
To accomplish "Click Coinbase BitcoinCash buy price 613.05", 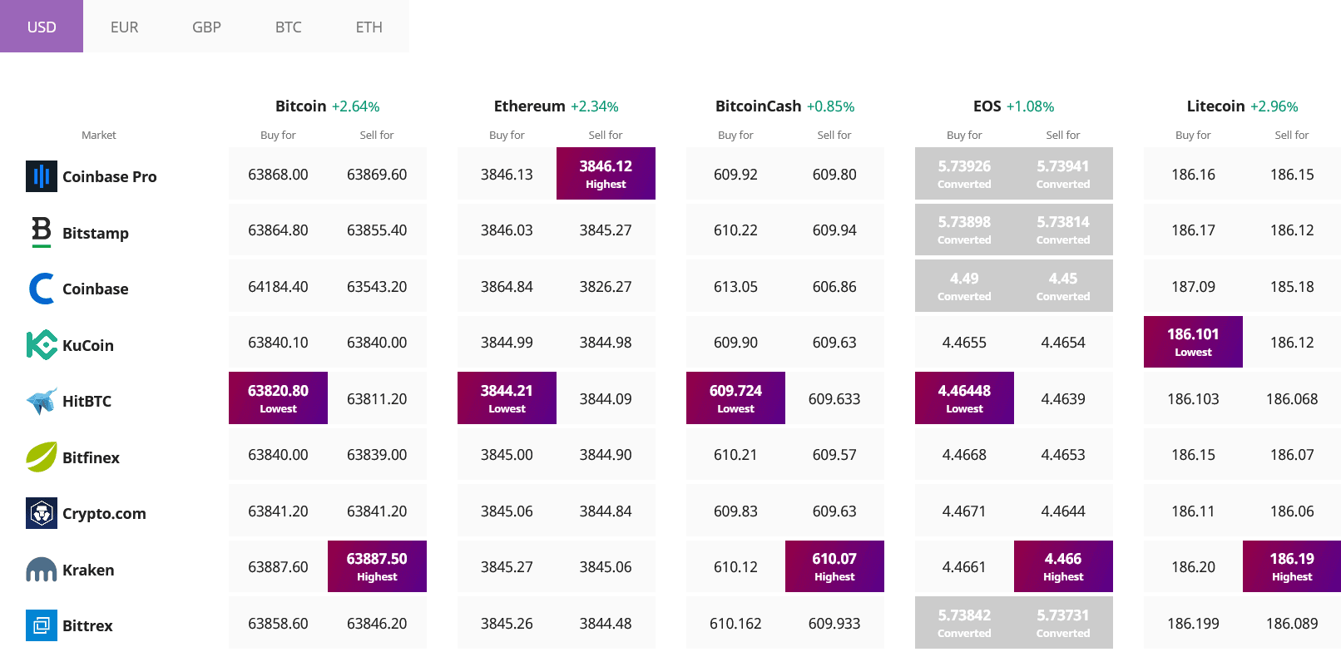I will (735, 286).
